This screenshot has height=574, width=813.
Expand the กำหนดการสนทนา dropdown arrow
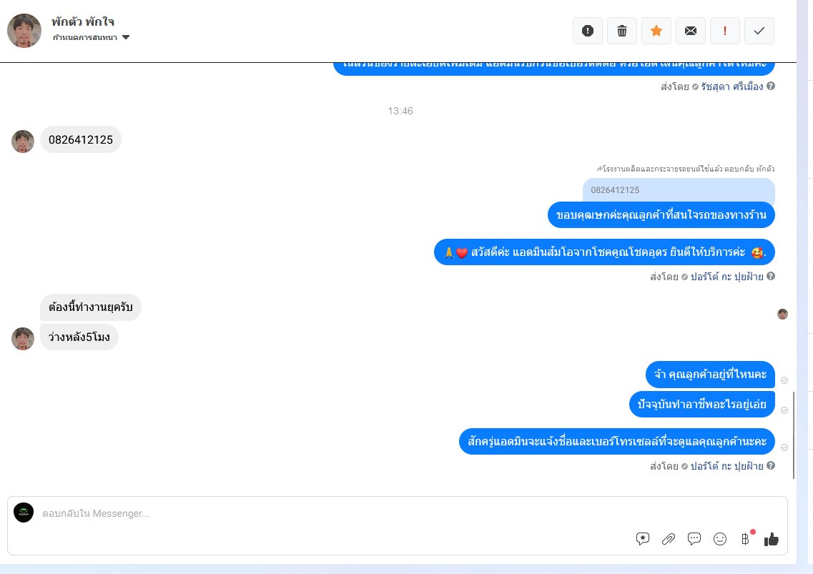125,37
